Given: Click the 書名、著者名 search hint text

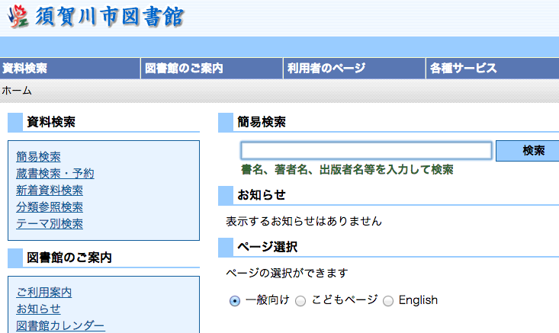Looking at the screenshot, I should pyautogui.click(x=347, y=169).
